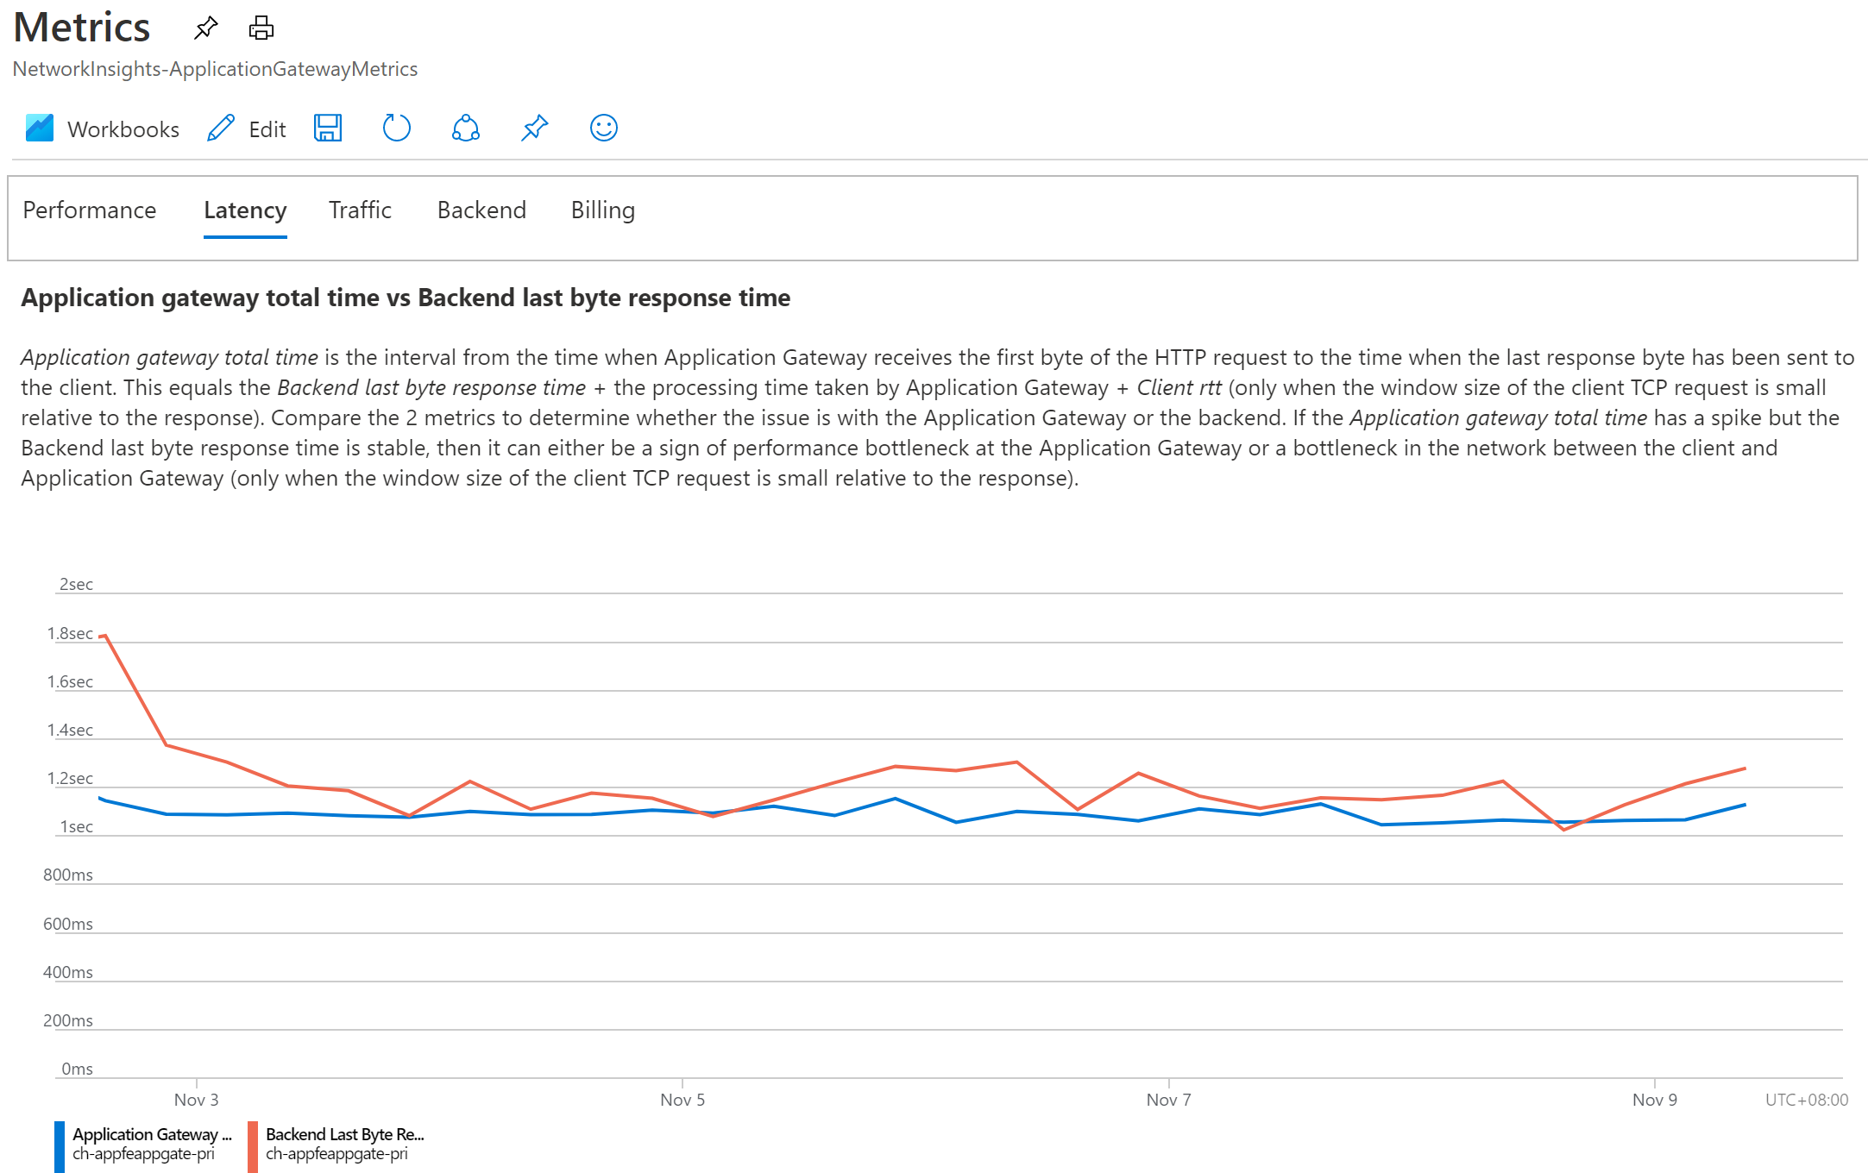Select the Latency tab

(245, 210)
